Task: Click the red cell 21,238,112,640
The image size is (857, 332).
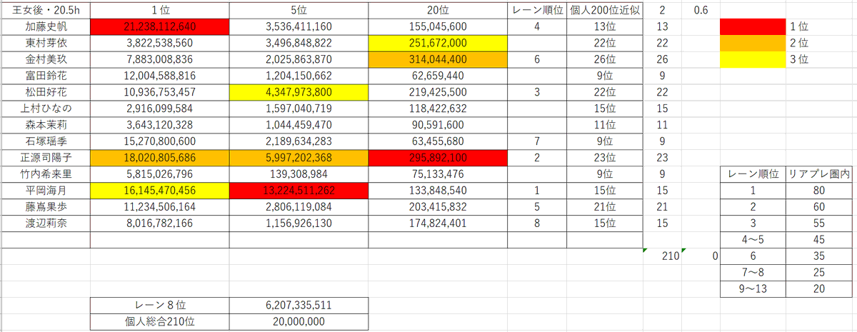Action: pyautogui.click(x=160, y=26)
